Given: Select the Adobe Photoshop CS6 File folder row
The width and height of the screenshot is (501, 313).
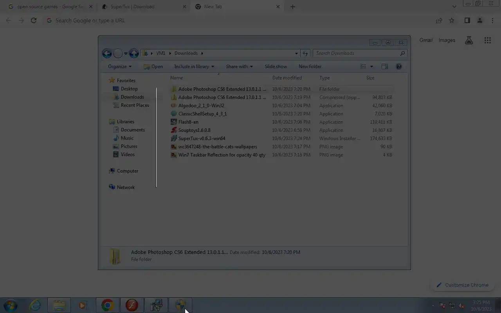Looking at the screenshot, I should [x=281, y=89].
